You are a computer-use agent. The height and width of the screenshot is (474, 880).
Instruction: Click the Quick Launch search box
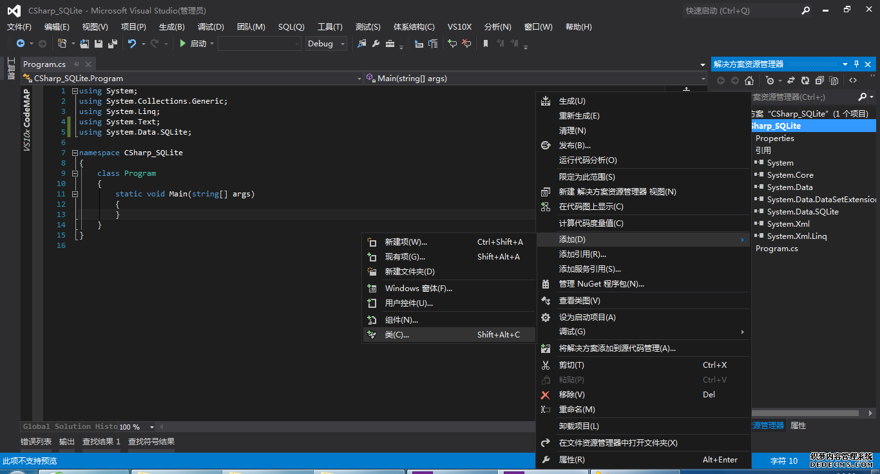point(740,10)
